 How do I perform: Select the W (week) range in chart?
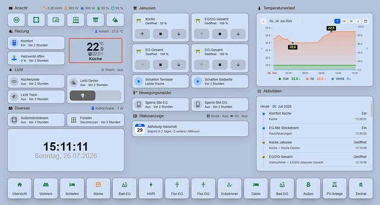tap(344, 21)
